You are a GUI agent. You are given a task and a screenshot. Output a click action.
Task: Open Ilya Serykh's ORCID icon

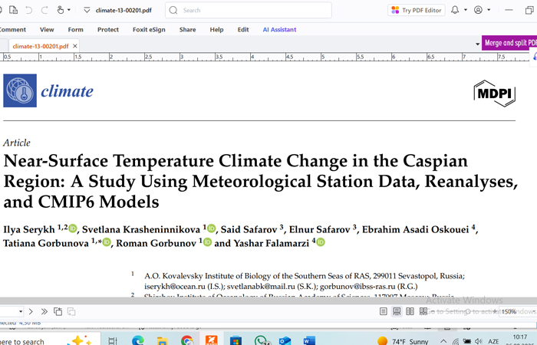click(73, 228)
